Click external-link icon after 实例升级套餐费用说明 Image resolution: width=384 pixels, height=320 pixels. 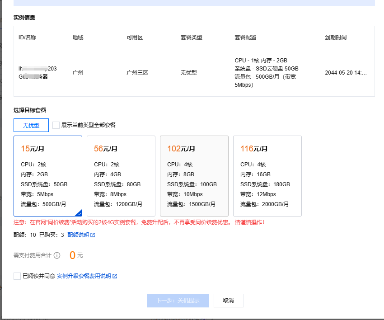(x=115, y=276)
